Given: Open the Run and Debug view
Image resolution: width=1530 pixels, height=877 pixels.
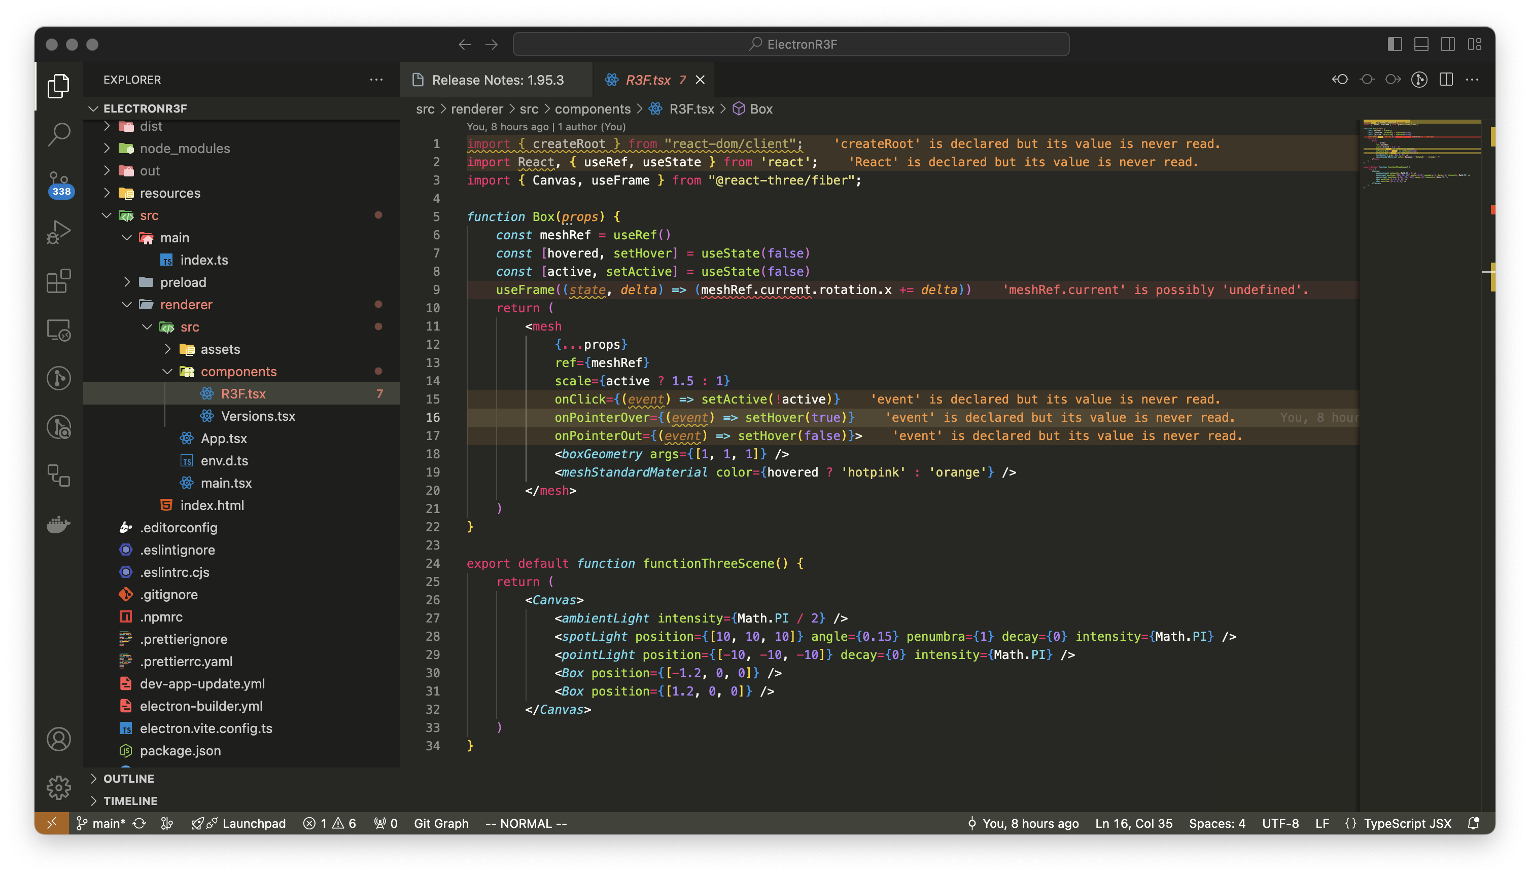Looking at the screenshot, I should (x=58, y=232).
